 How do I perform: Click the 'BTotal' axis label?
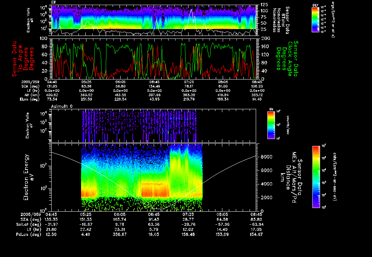coord(283,20)
